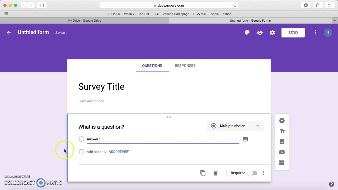Edit the Answer 1 option field
The width and height of the screenshot is (338, 190).
click(x=163, y=139)
